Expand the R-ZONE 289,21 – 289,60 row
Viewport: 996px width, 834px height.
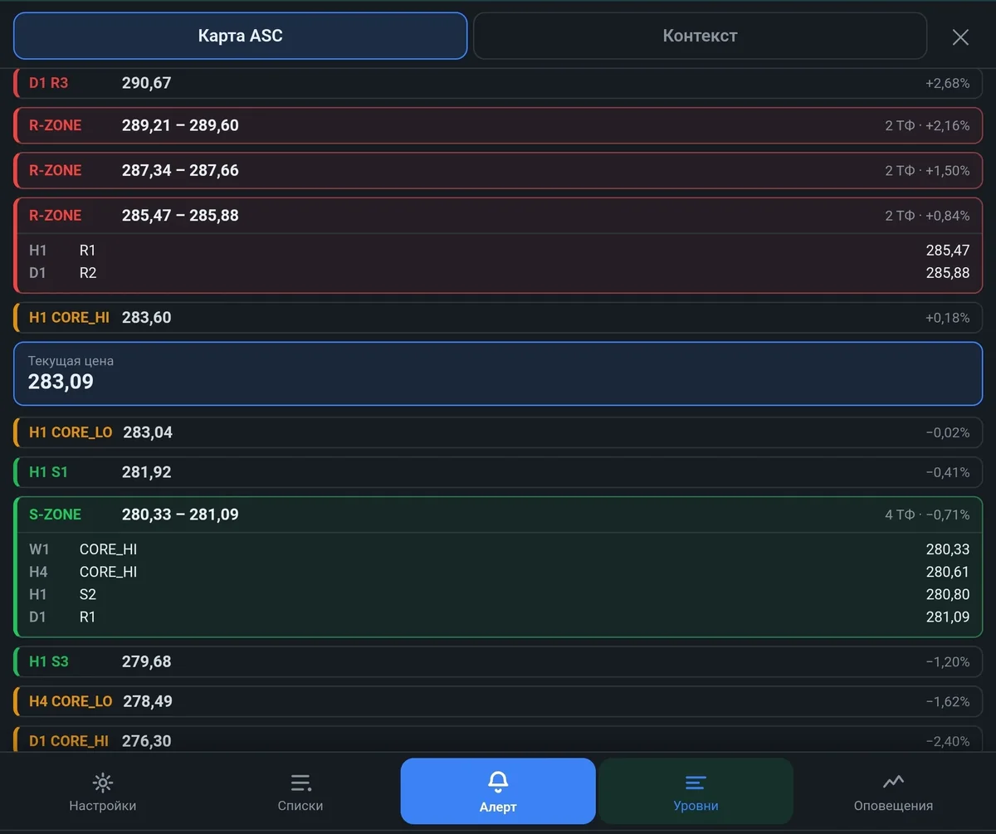pyautogui.click(x=498, y=125)
